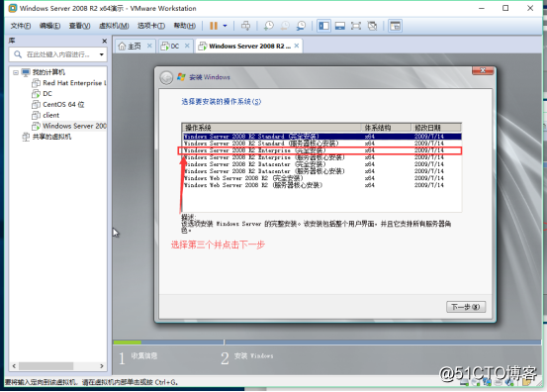The image size is (547, 392).
Task: Select Windows Server 200 VM in library tree
Action: click(x=74, y=126)
